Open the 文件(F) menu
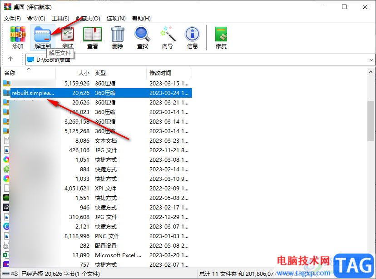 click(x=12, y=19)
